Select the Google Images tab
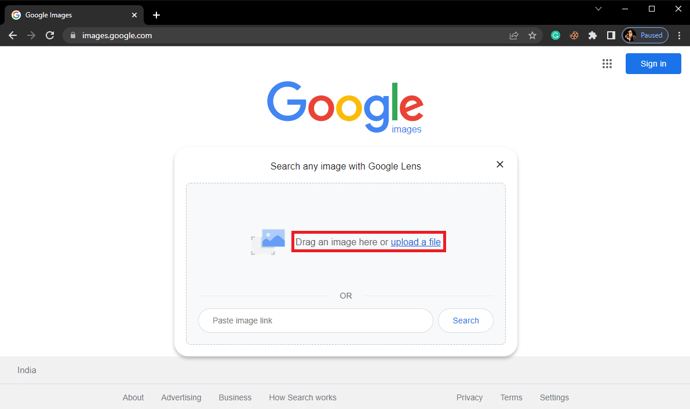Image resolution: width=690 pixels, height=409 pixels. [74, 15]
